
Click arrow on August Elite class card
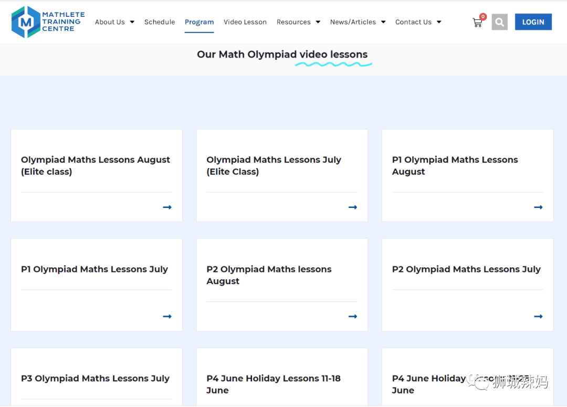coord(167,207)
